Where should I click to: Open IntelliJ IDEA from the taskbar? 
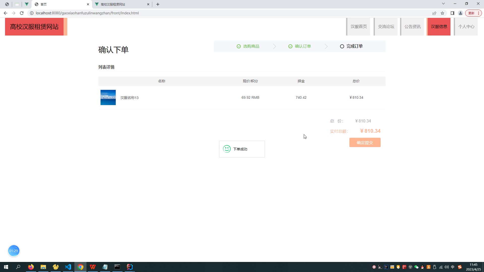[130, 267]
